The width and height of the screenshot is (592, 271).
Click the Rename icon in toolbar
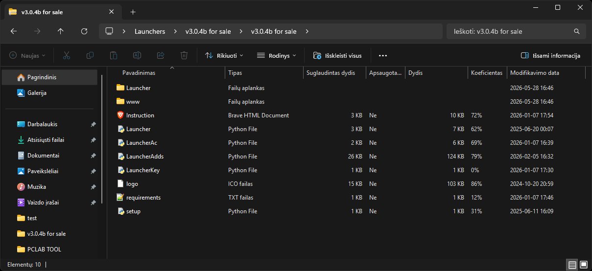(137, 56)
